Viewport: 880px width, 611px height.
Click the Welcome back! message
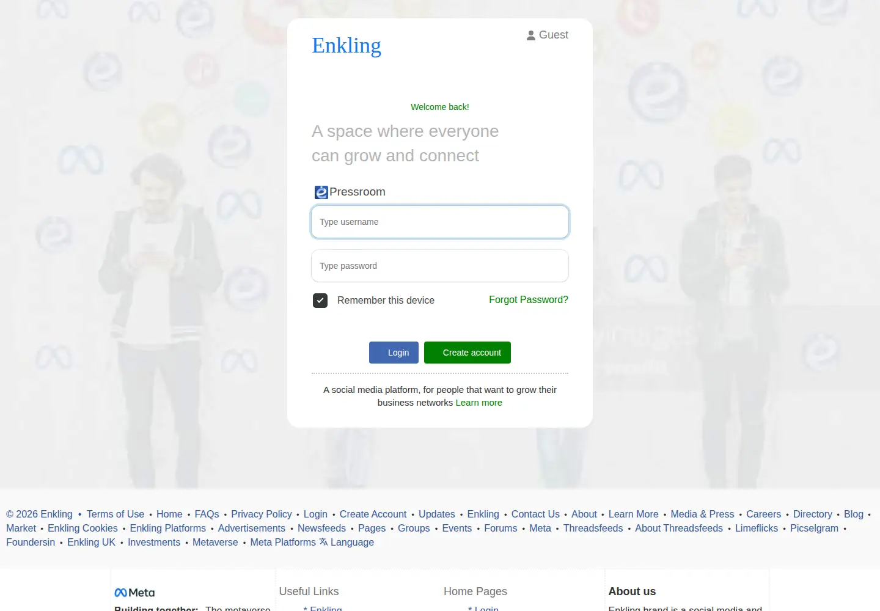[440, 107]
